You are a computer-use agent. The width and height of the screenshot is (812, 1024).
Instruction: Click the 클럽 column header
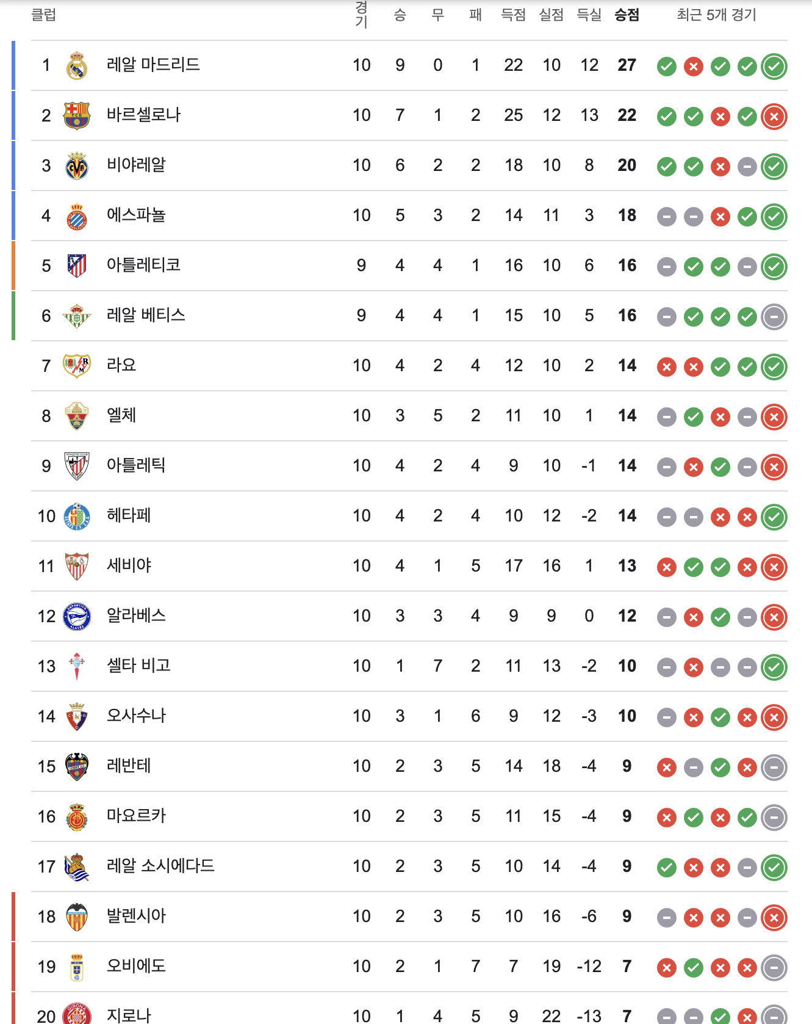43,15
